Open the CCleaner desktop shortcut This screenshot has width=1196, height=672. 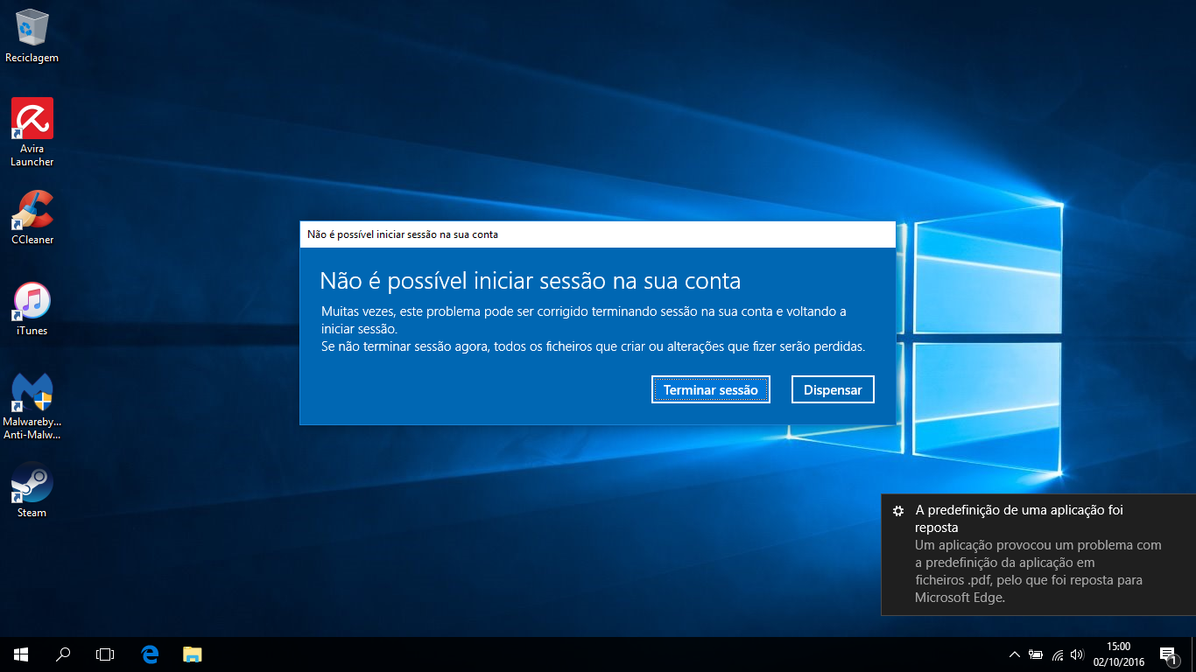[x=32, y=218]
